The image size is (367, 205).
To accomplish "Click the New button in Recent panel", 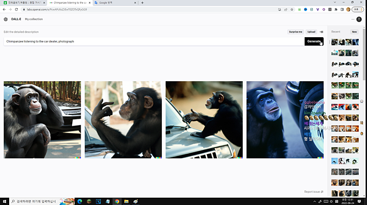I will click(354, 32).
